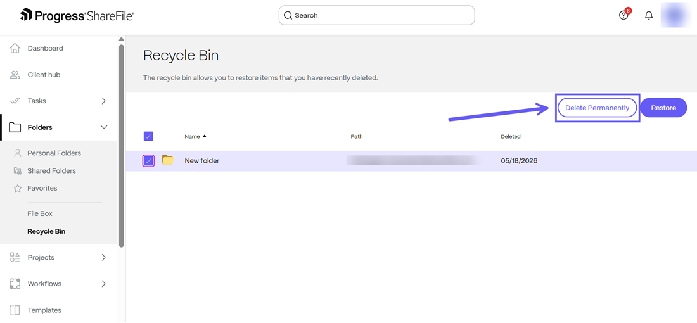The height and width of the screenshot is (323, 697).
Task: Select Recycle Bin in sidebar
Action: point(46,231)
